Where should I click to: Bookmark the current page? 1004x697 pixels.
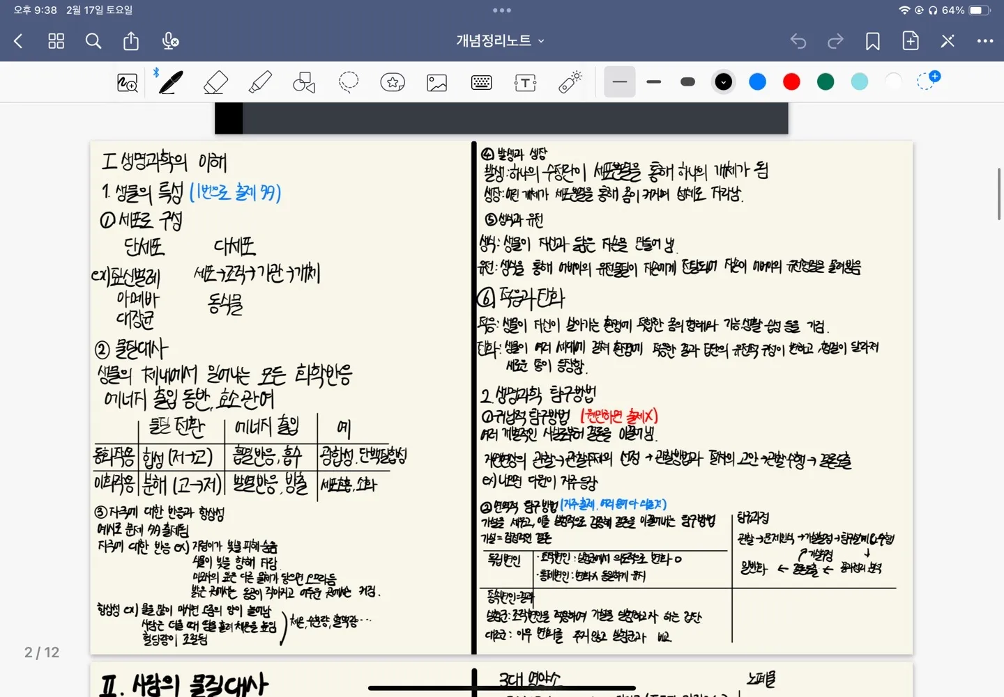point(872,41)
